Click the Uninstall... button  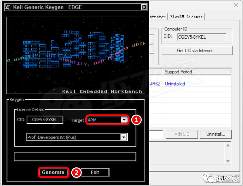(x=216, y=134)
